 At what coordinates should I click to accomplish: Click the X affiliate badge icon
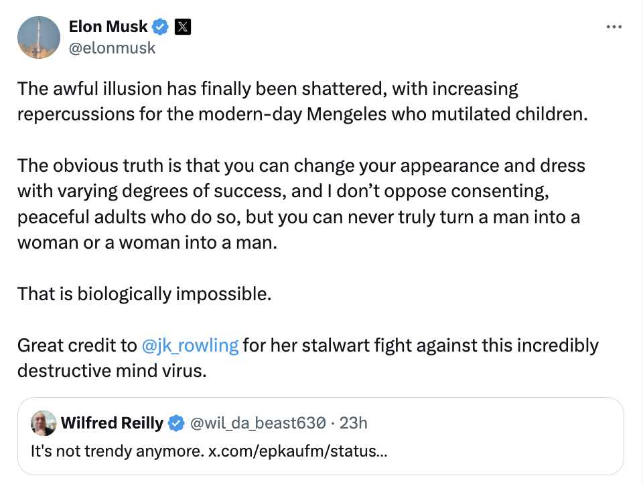[183, 27]
